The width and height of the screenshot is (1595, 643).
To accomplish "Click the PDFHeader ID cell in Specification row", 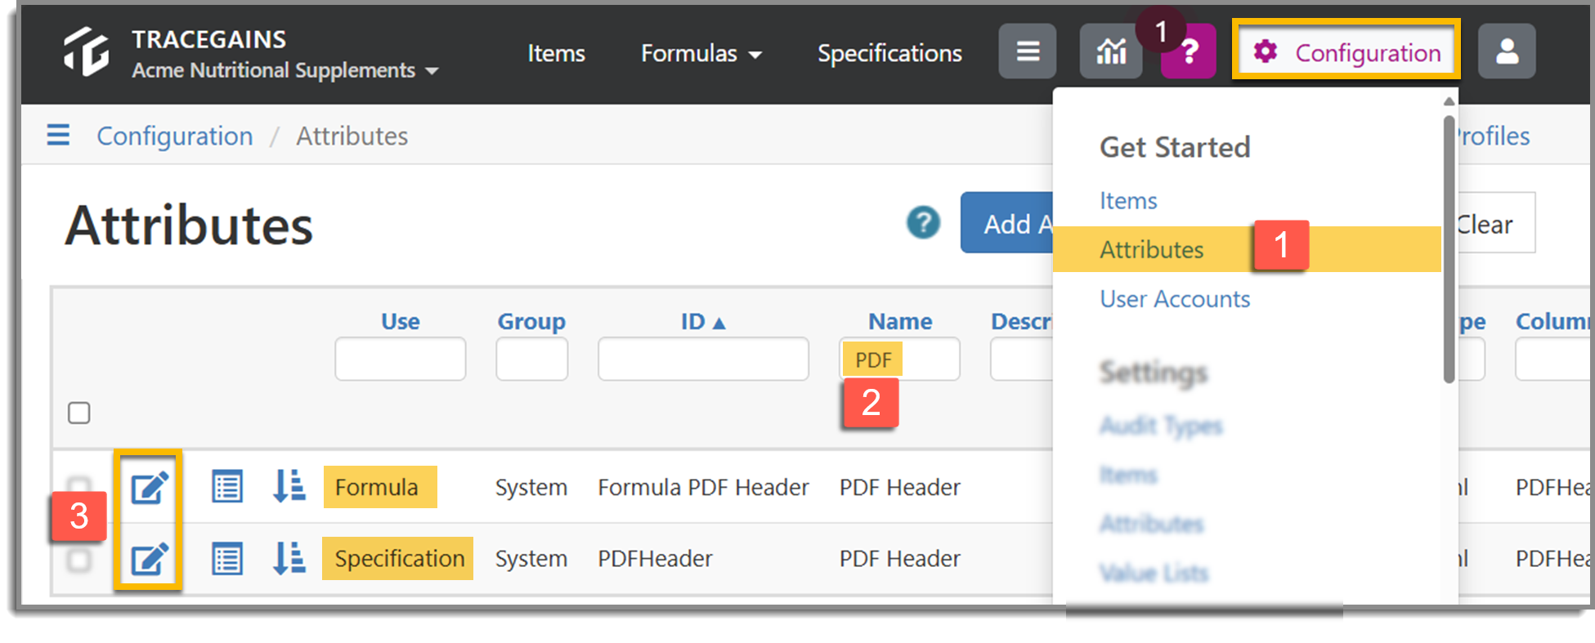I will 655,558.
